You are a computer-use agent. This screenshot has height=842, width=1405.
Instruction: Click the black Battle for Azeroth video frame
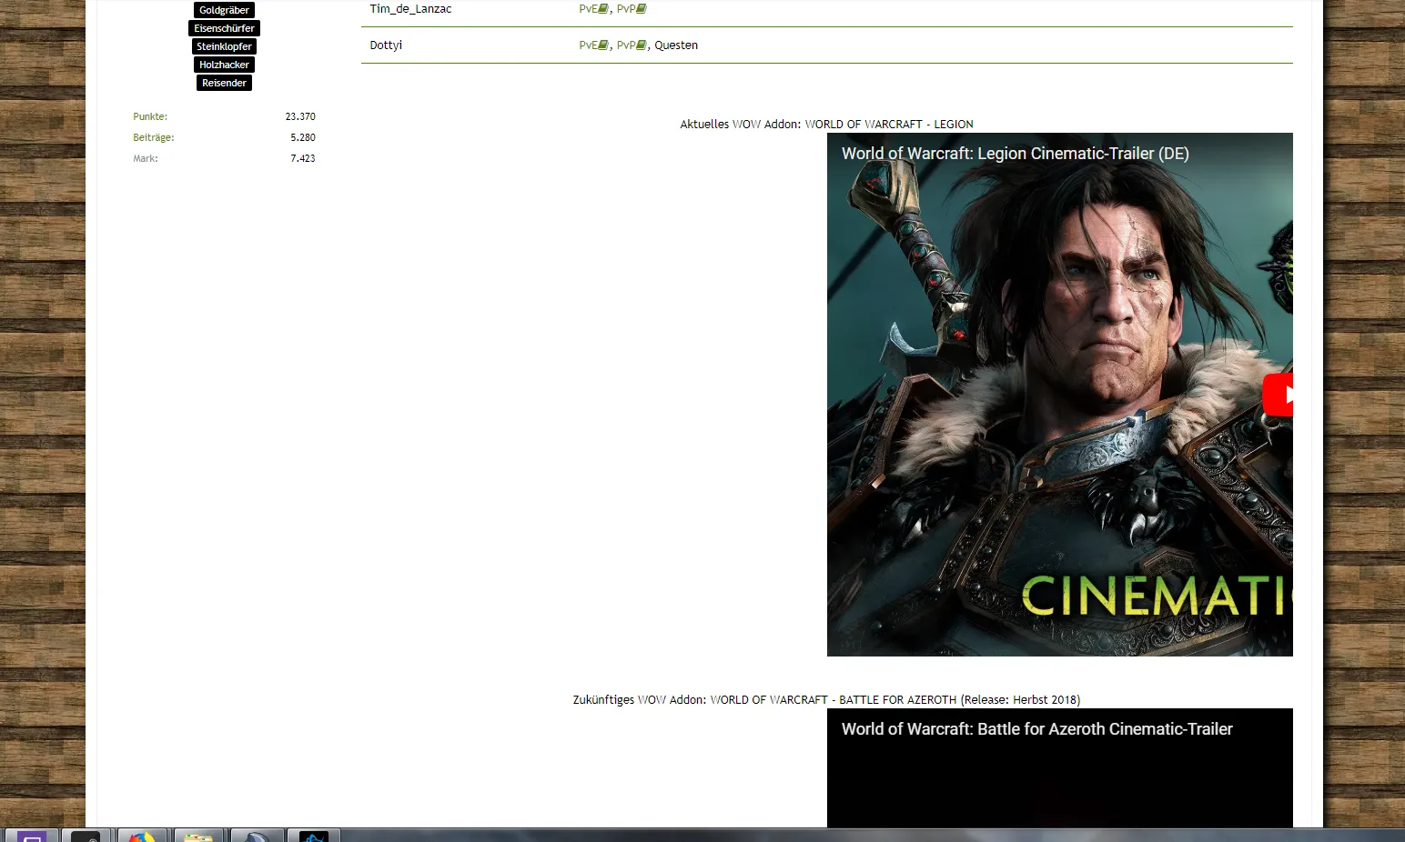coord(1060,768)
